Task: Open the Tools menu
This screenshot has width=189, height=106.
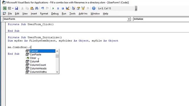Action: [72, 14]
